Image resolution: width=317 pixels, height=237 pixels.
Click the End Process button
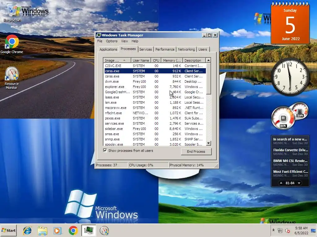point(196,152)
